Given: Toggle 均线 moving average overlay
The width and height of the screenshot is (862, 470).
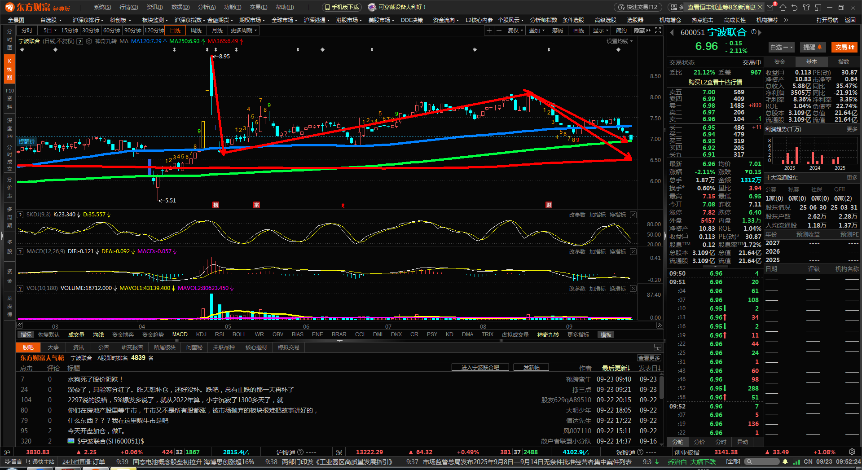Looking at the screenshot, I should [98, 335].
